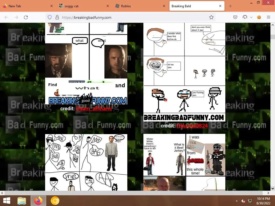Screen dimensions: 275x206
Task: Click the horizontal scrollbar left arrow
Action: tap(2, 193)
